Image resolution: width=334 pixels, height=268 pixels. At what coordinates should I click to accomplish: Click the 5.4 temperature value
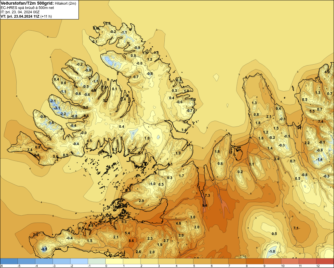(x=127, y=233)
